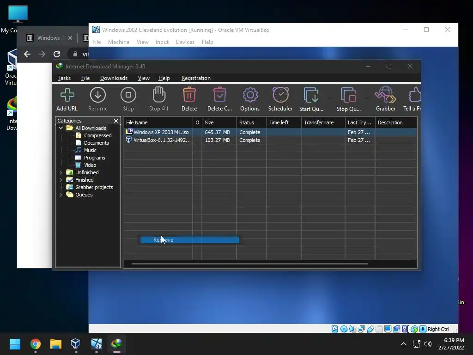
Task: Collapse the All Downloads tree node
Action: coord(61,128)
